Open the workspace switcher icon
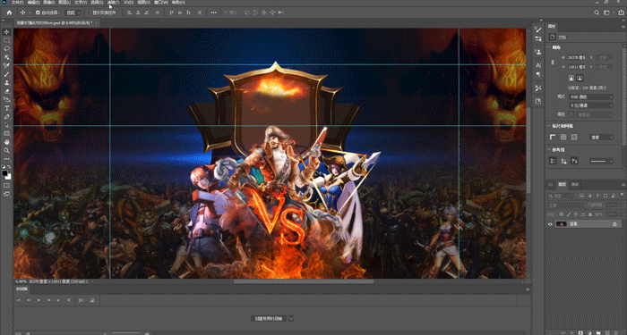Viewport: 627px width, 335px height. (607, 13)
